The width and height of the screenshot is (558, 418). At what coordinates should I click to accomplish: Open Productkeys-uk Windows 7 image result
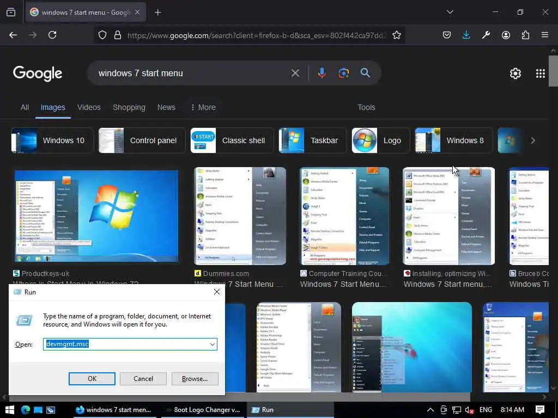pos(96,216)
